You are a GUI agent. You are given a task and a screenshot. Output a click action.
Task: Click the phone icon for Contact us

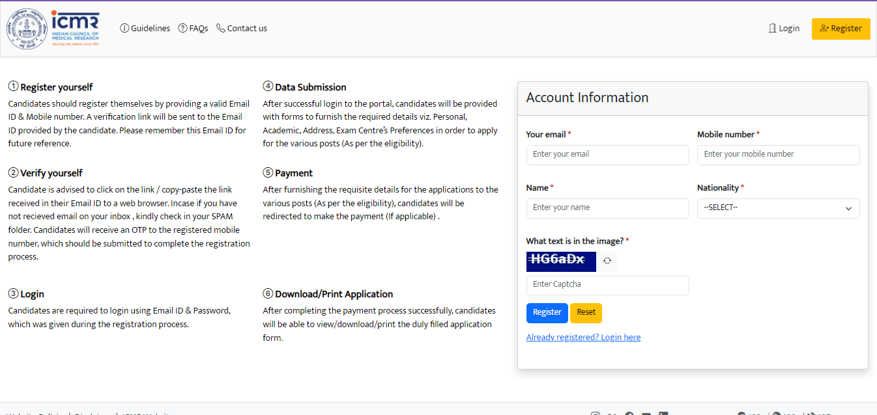pyautogui.click(x=221, y=28)
